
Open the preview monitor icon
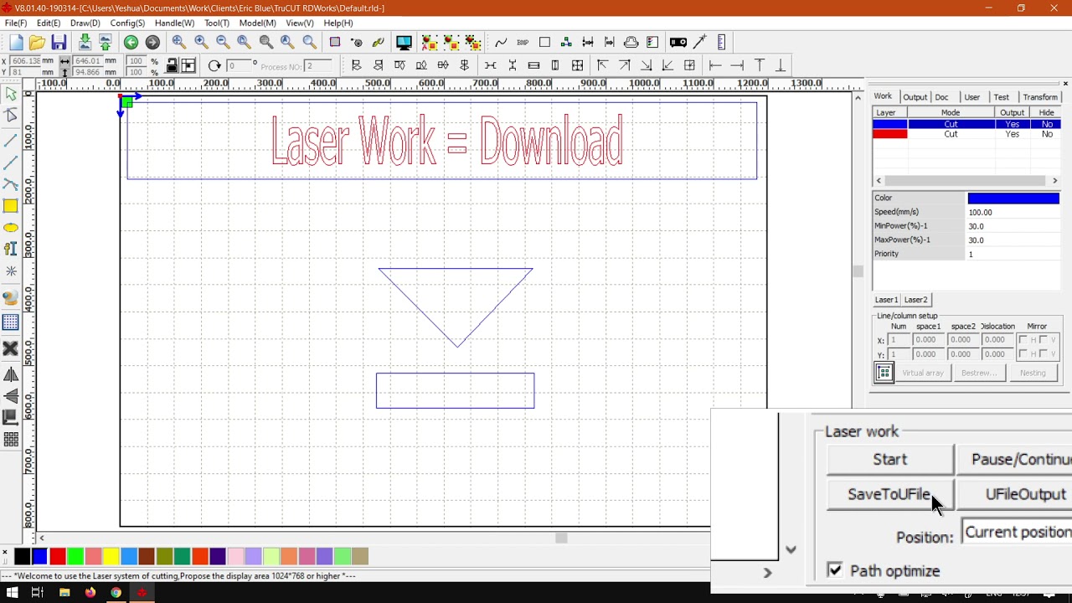click(x=404, y=43)
